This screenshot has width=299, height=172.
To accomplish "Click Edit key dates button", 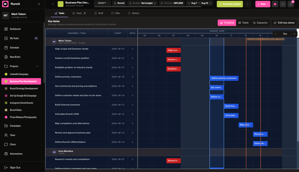I will [x=284, y=23].
